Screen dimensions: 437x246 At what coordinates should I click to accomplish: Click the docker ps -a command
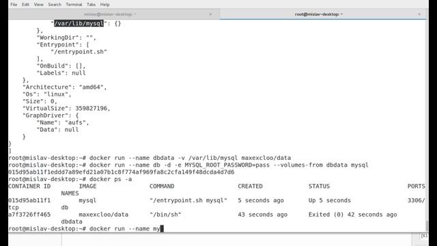point(111,179)
